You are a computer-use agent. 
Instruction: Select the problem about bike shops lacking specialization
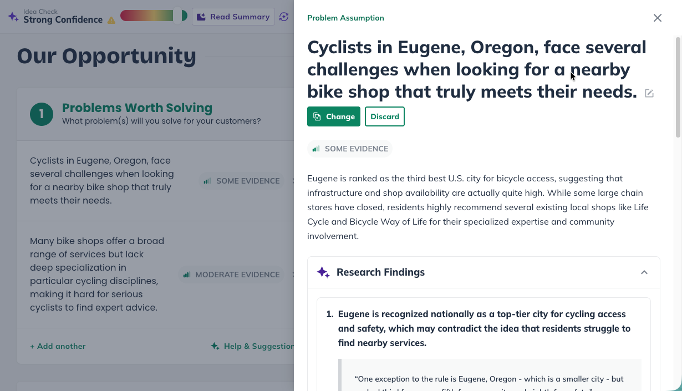pyautogui.click(x=97, y=274)
